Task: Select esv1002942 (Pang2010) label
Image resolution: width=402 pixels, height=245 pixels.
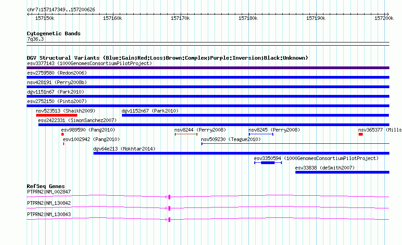Action: click(91, 139)
